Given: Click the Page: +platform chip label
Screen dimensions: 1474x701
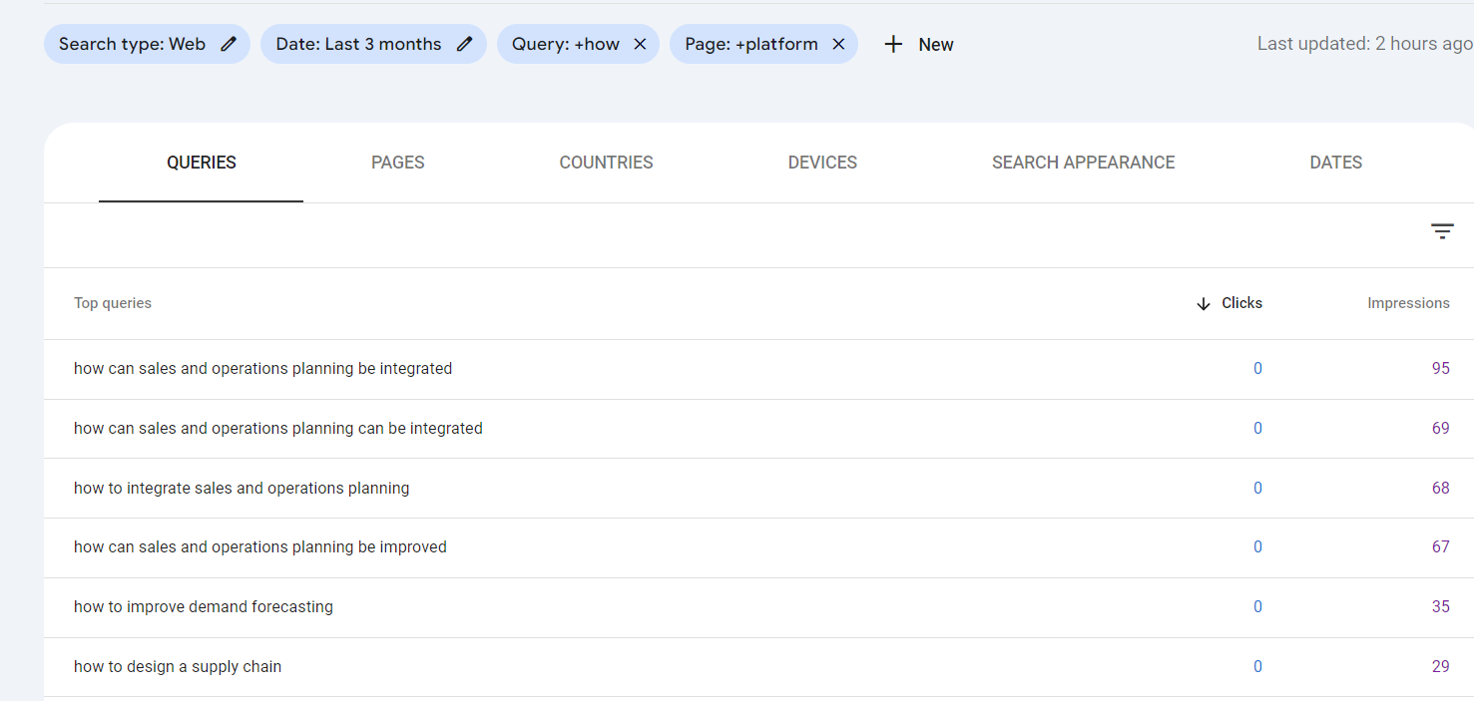Looking at the screenshot, I should (x=751, y=44).
